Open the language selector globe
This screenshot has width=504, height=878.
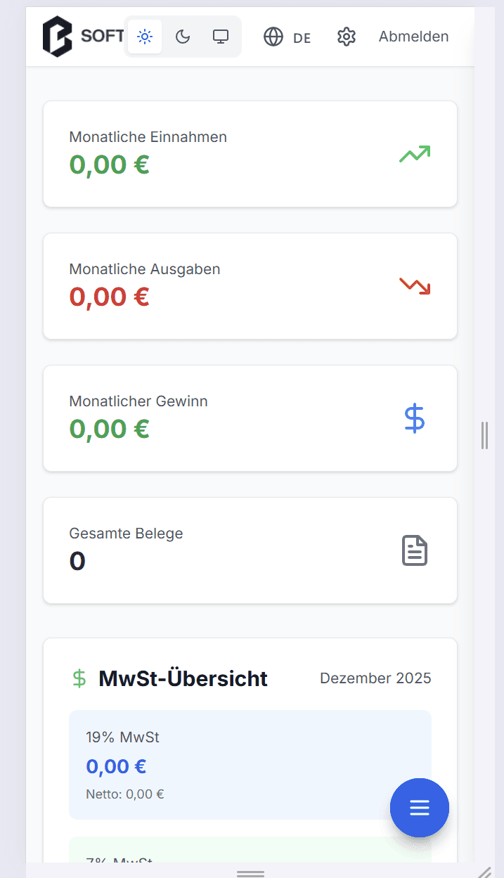click(x=273, y=37)
